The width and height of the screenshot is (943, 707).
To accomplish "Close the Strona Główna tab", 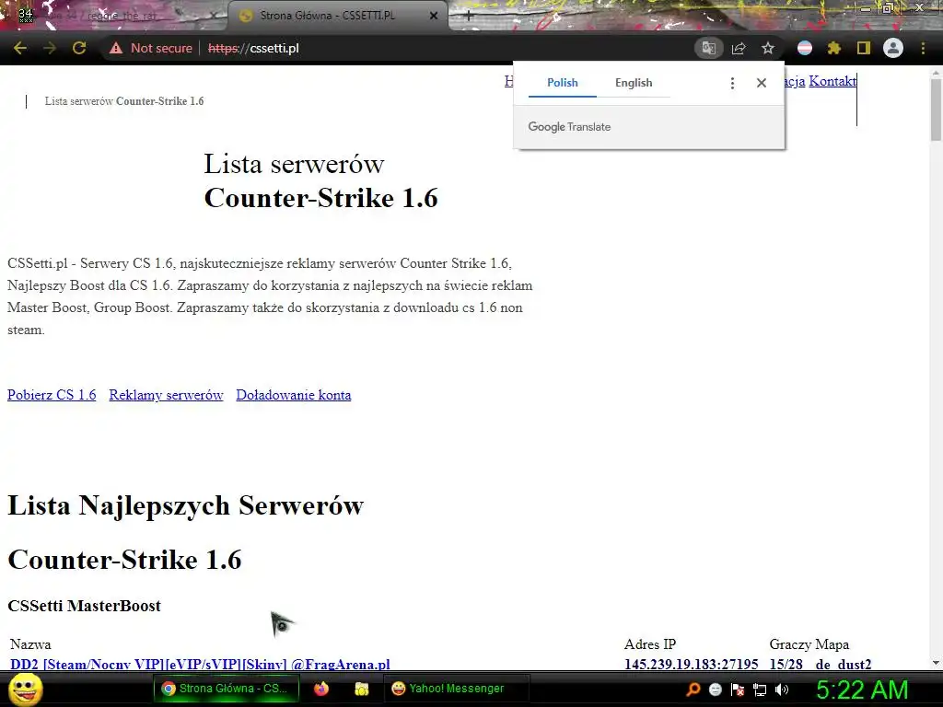I will tap(434, 17).
